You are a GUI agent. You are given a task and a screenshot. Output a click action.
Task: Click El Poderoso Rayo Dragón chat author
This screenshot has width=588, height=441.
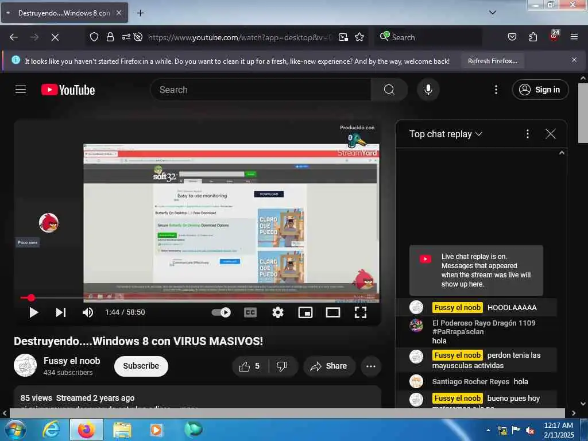click(483, 327)
